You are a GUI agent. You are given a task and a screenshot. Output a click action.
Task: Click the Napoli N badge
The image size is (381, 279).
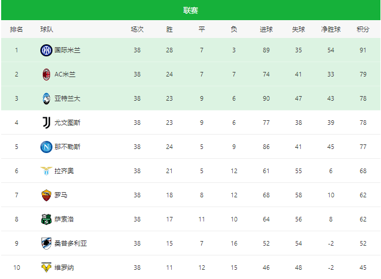[46, 147]
